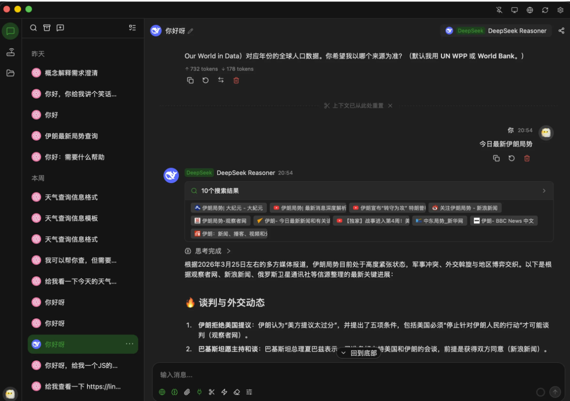Clear messages with the eraser icon

tap(236, 392)
